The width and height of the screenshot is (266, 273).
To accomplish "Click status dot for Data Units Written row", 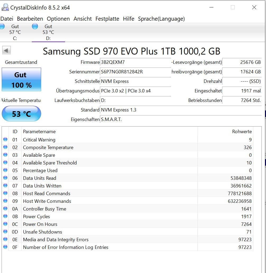I will [x=5, y=185].
